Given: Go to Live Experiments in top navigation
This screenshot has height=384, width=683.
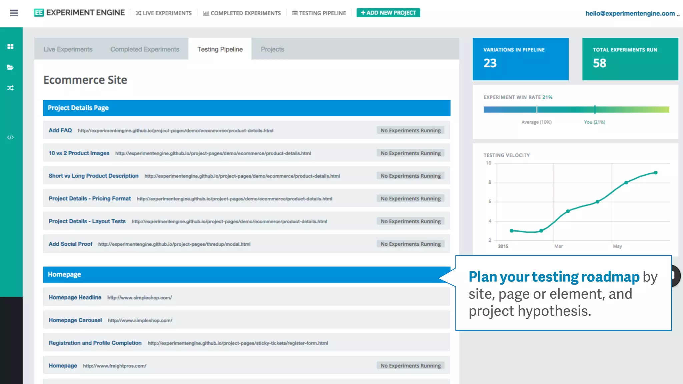Looking at the screenshot, I should click(x=163, y=13).
